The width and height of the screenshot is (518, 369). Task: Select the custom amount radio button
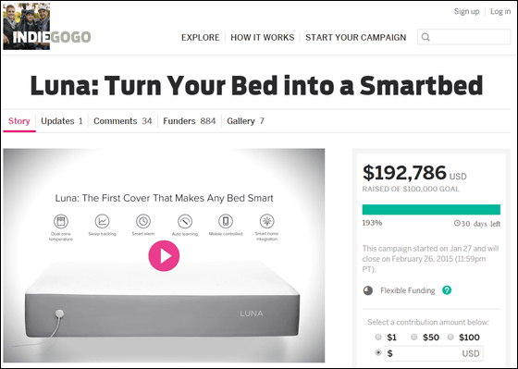coord(378,352)
